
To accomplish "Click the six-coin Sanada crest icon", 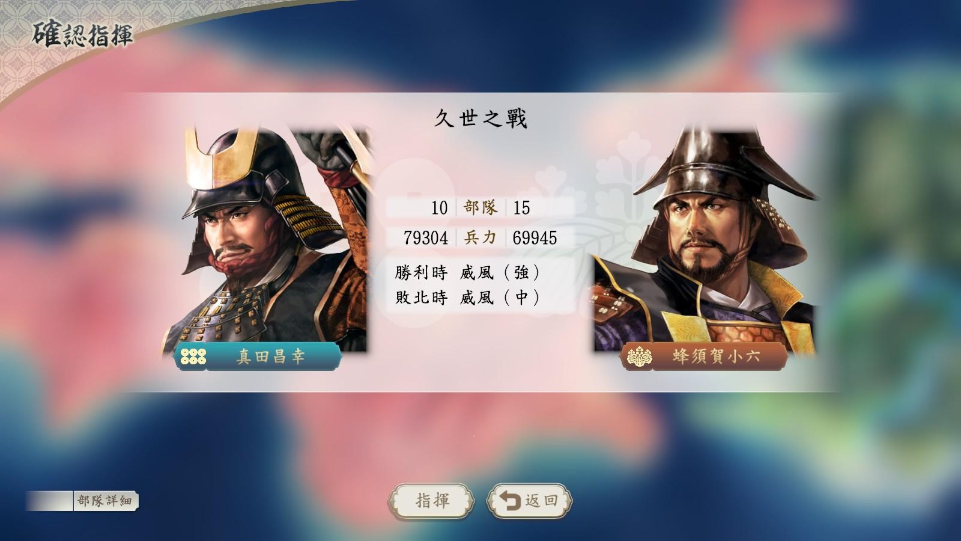I will (x=193, y=356).
